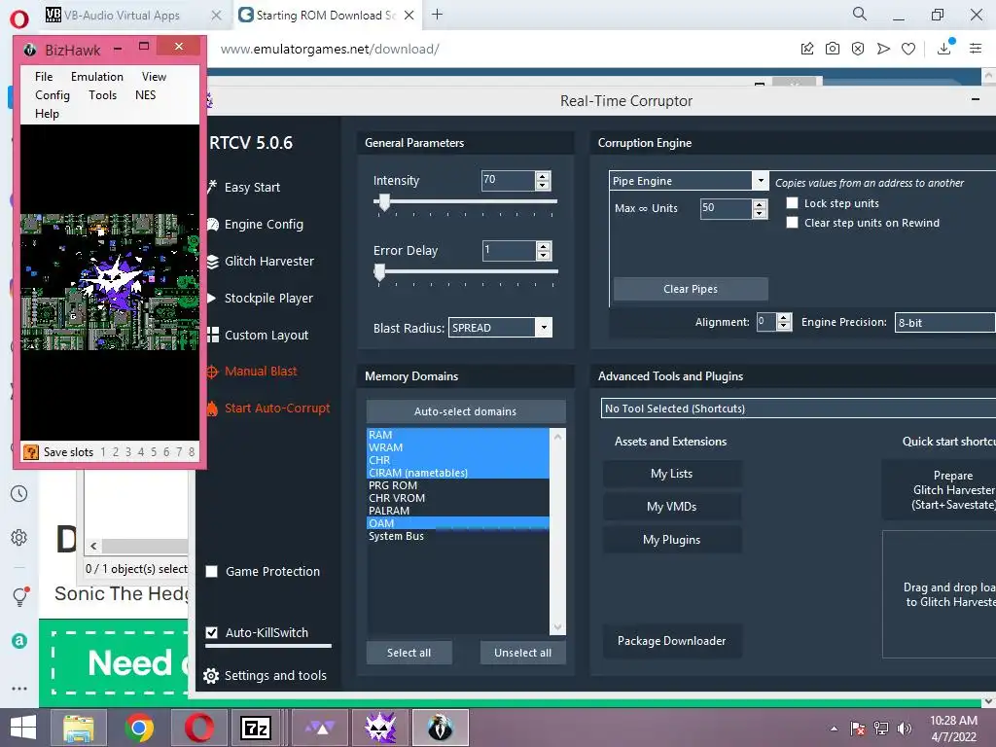The image size is (996, 747).
Task: Open My Lists
Action: [x=671, y=474]
